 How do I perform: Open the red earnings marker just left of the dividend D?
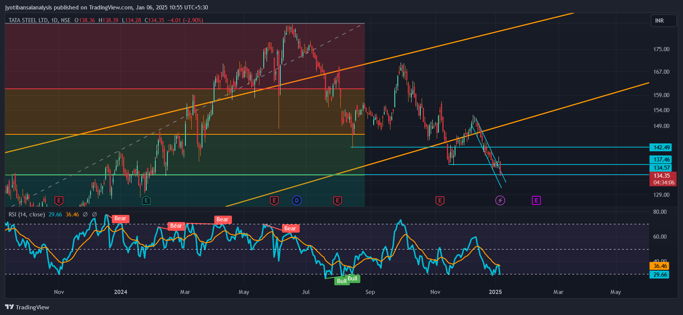pyautogui.click(x=274, y=201)
